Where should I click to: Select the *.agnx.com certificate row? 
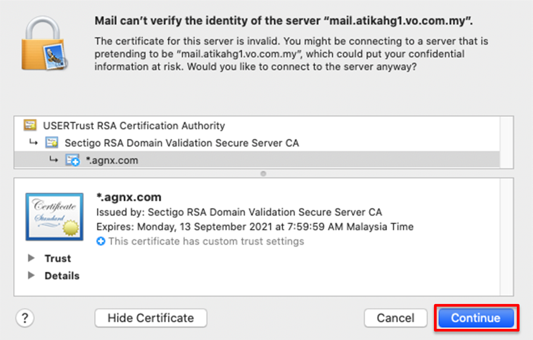[112, 160]
